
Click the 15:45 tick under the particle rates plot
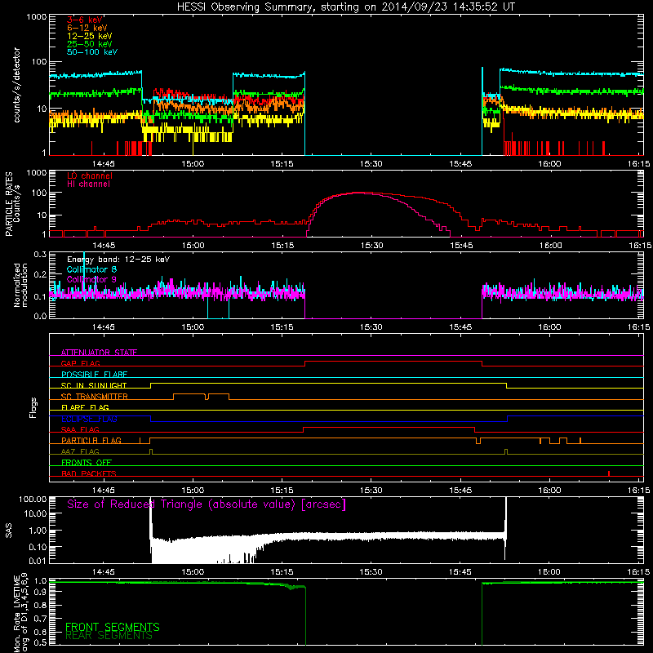pos(461,246)
